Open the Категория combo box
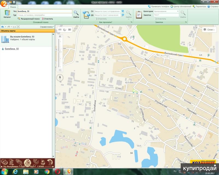219x175 pixels. tap(166, 11)
